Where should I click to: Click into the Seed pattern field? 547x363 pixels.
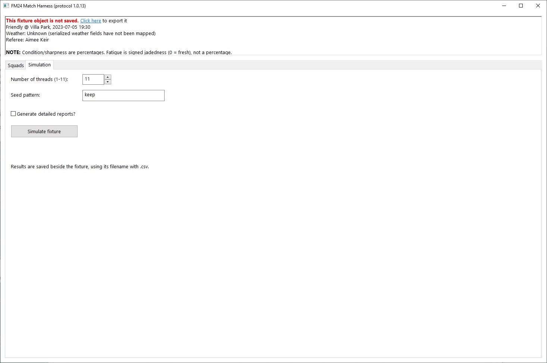pyautogui.click(x=123, y=95)
